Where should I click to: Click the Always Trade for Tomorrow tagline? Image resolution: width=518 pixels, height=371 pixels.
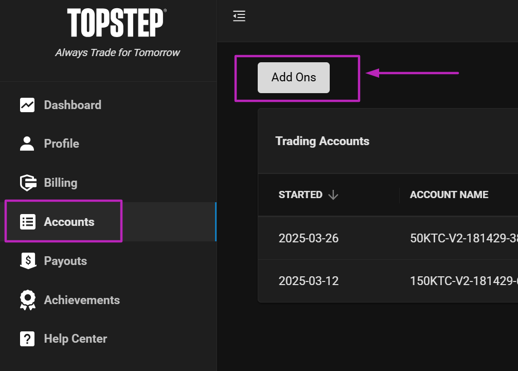118,52
